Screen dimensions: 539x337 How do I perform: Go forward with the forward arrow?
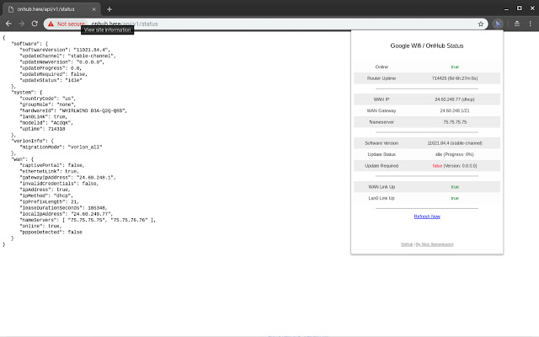[22, 24]
